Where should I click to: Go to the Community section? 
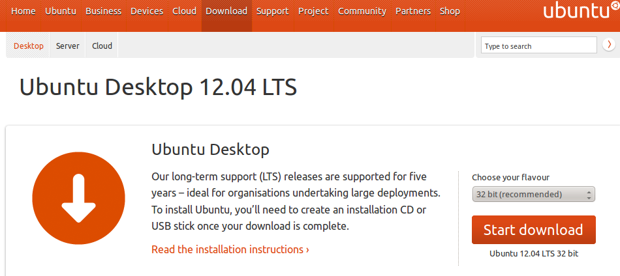coord(362,11)
